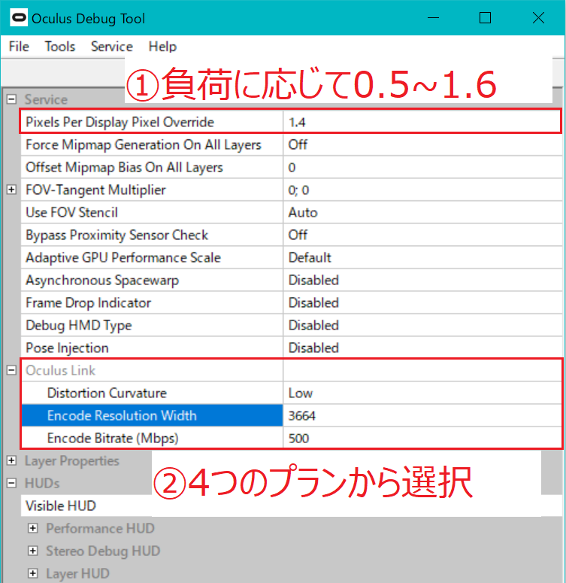Open the Tools menu

[x=60, y=47]
